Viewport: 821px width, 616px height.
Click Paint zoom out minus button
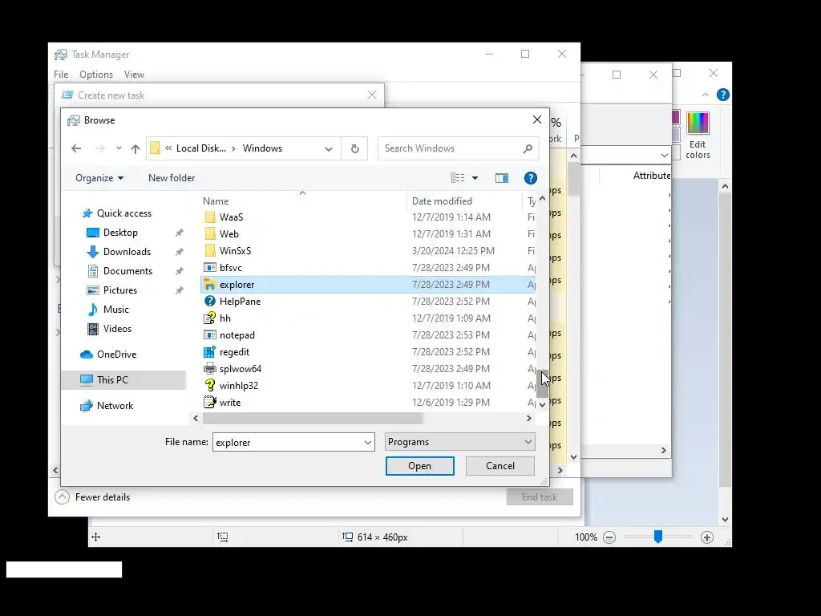(609, 537)
